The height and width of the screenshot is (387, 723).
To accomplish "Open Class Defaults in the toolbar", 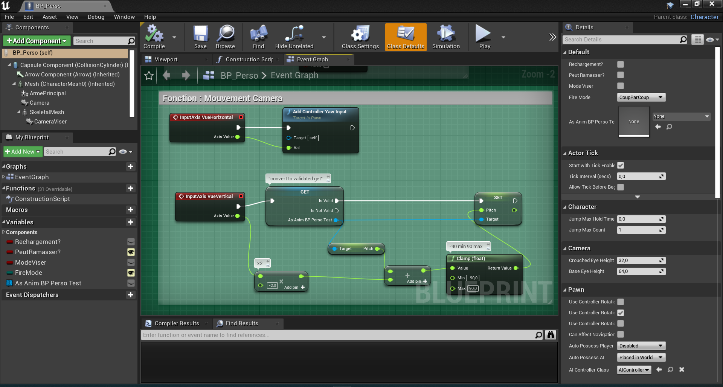I will (x=406, y=37).
